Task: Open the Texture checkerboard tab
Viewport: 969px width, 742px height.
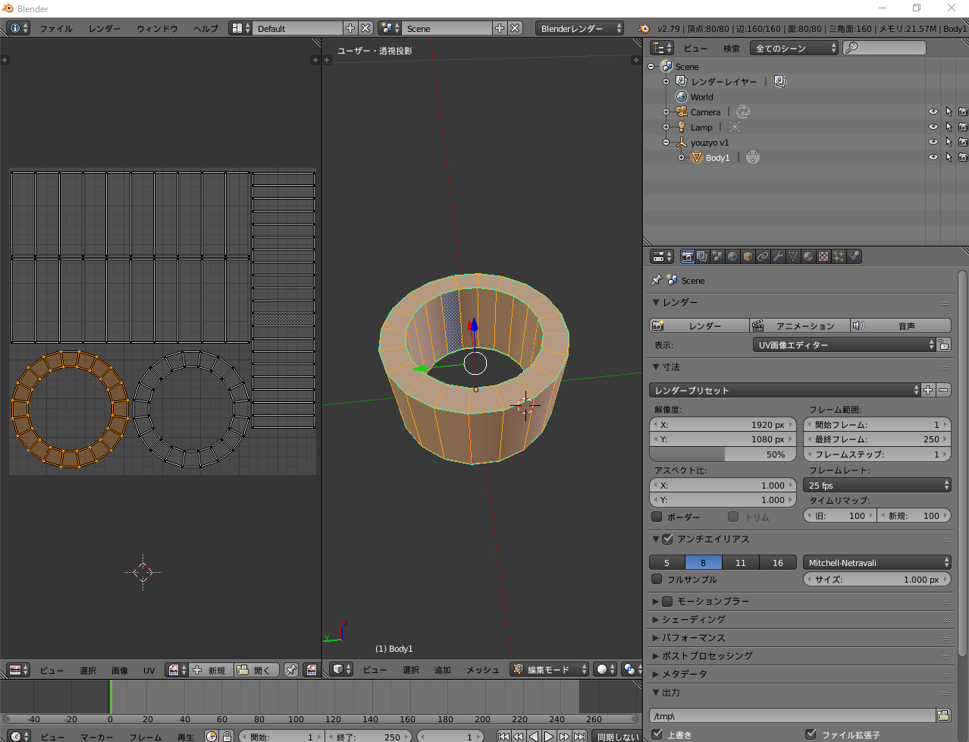Action: (x=823, y=256)
